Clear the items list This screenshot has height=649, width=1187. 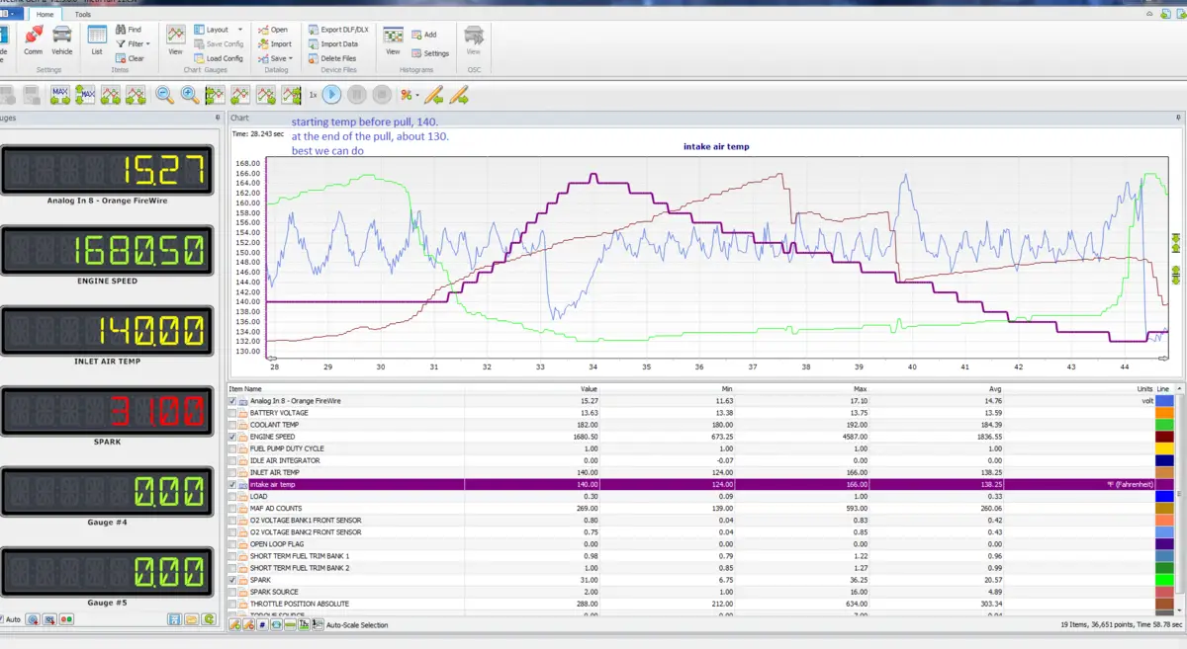click(131, 58)
